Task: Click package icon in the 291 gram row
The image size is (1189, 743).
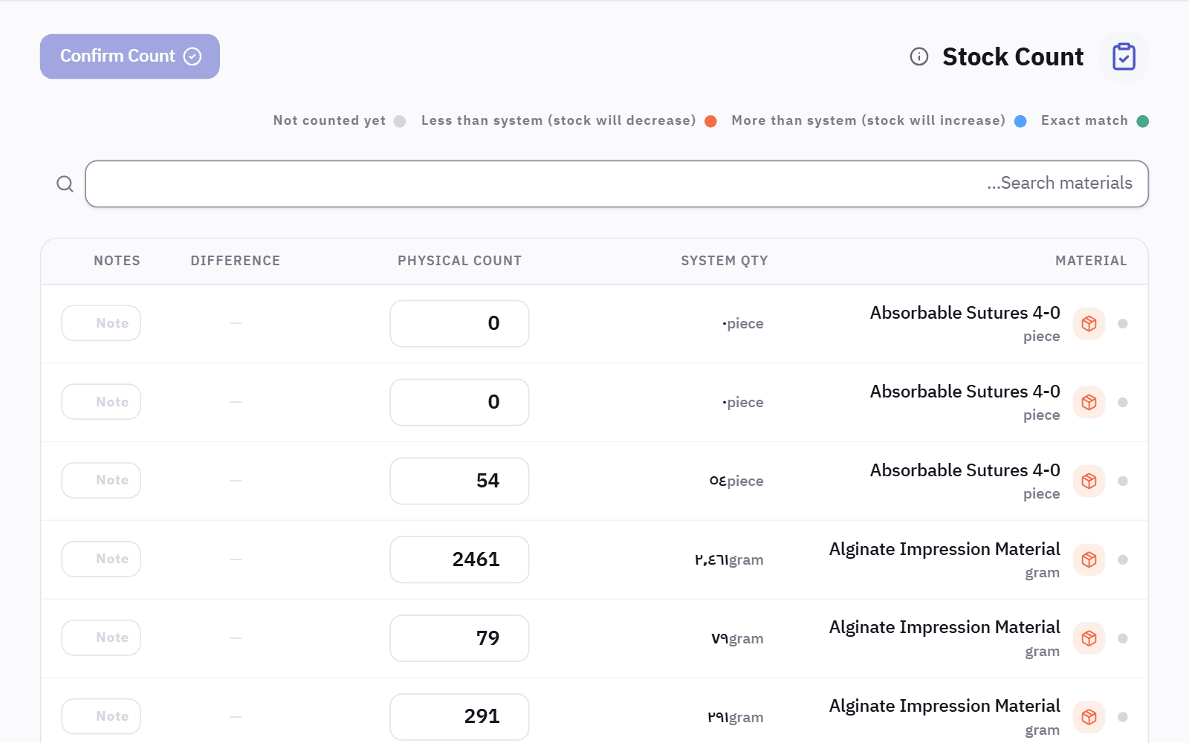Action: pos(1089,717)
